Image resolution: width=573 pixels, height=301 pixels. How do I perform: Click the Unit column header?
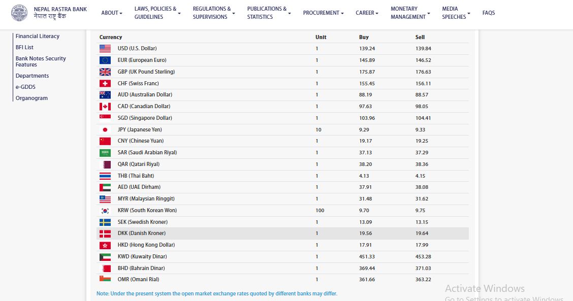[x=321, y=37]
